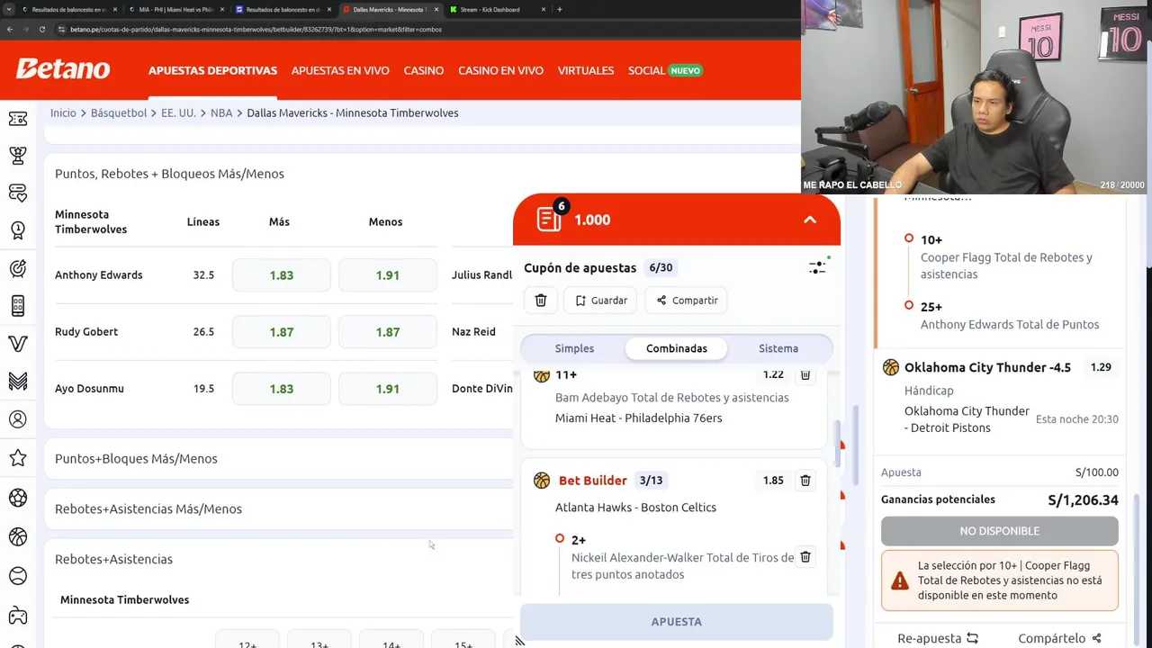
Task: Open bet slip settings sliders icon
Action: tap(817, 267)
